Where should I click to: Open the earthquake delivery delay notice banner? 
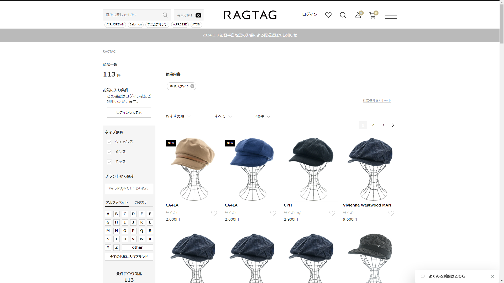point(250,35)
